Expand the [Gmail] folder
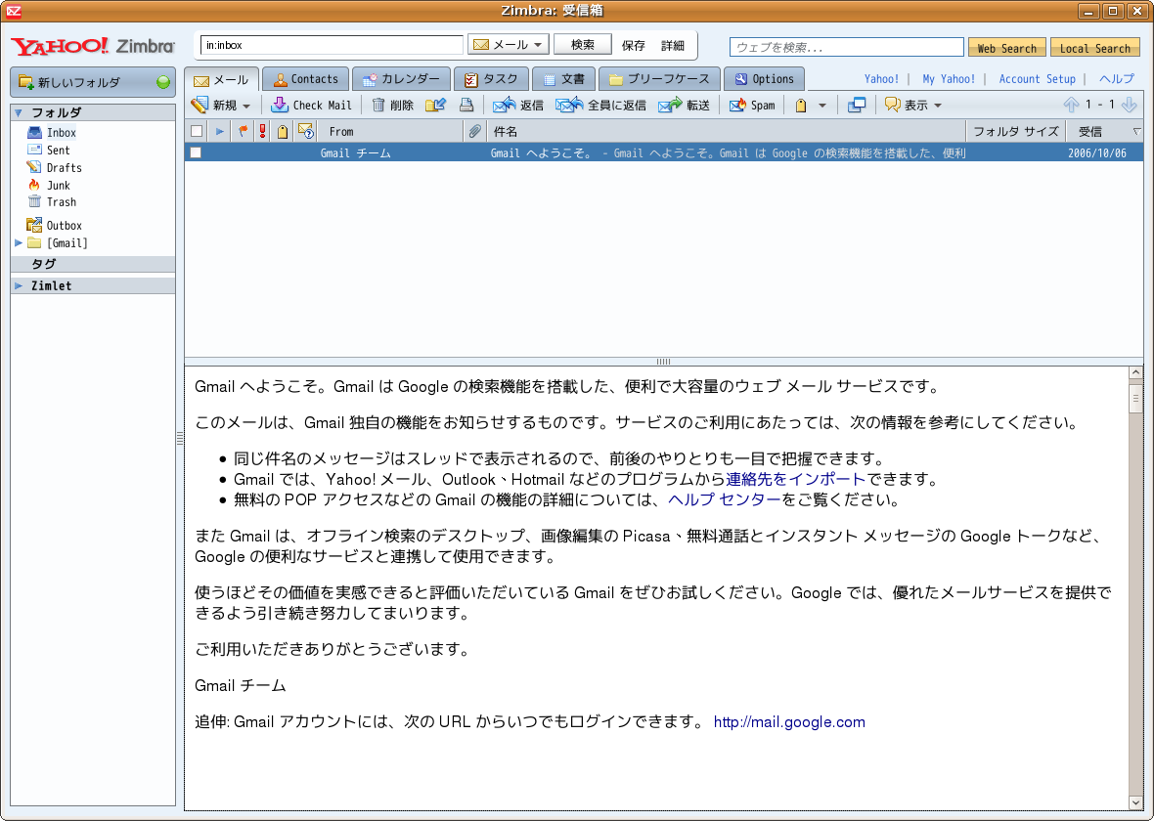Screen dimensions: 1154x821 click(19, 242)
